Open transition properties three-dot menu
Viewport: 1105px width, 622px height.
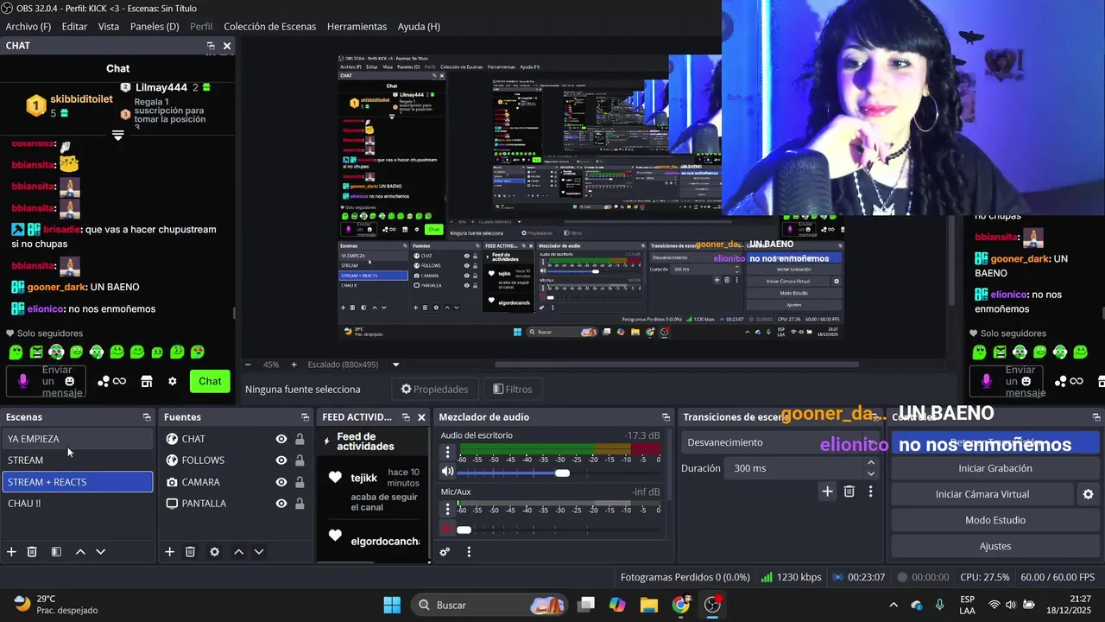(x=870, y=492)
